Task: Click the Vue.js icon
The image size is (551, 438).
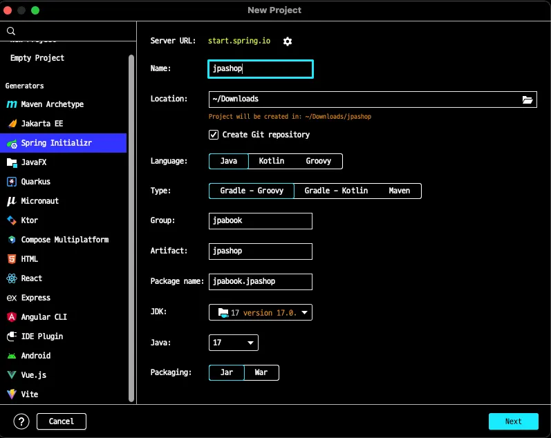Action: click(12, 374)
